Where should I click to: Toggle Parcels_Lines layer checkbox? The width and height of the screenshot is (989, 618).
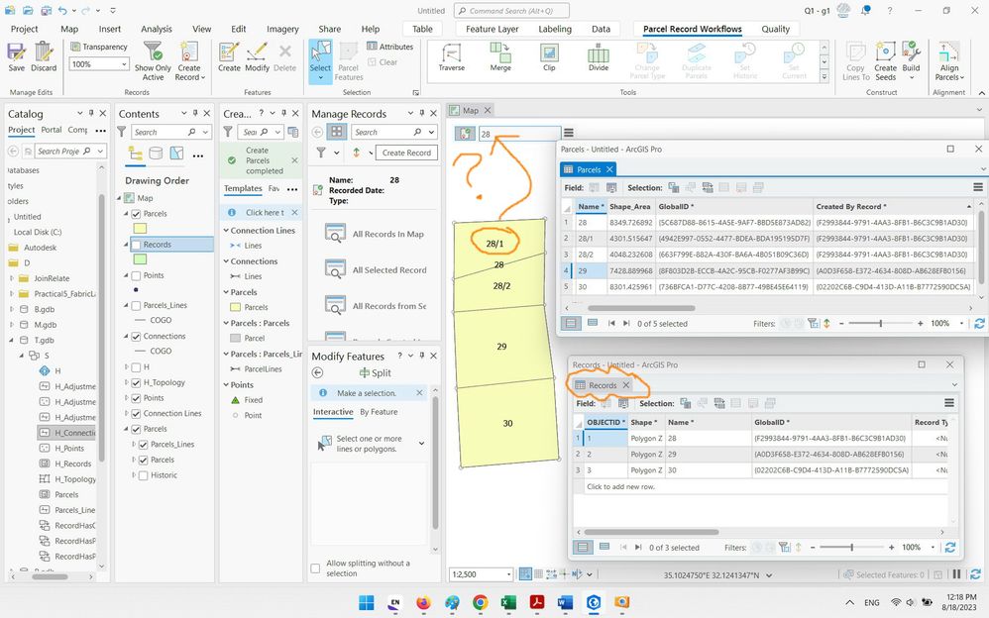[136, 305]
